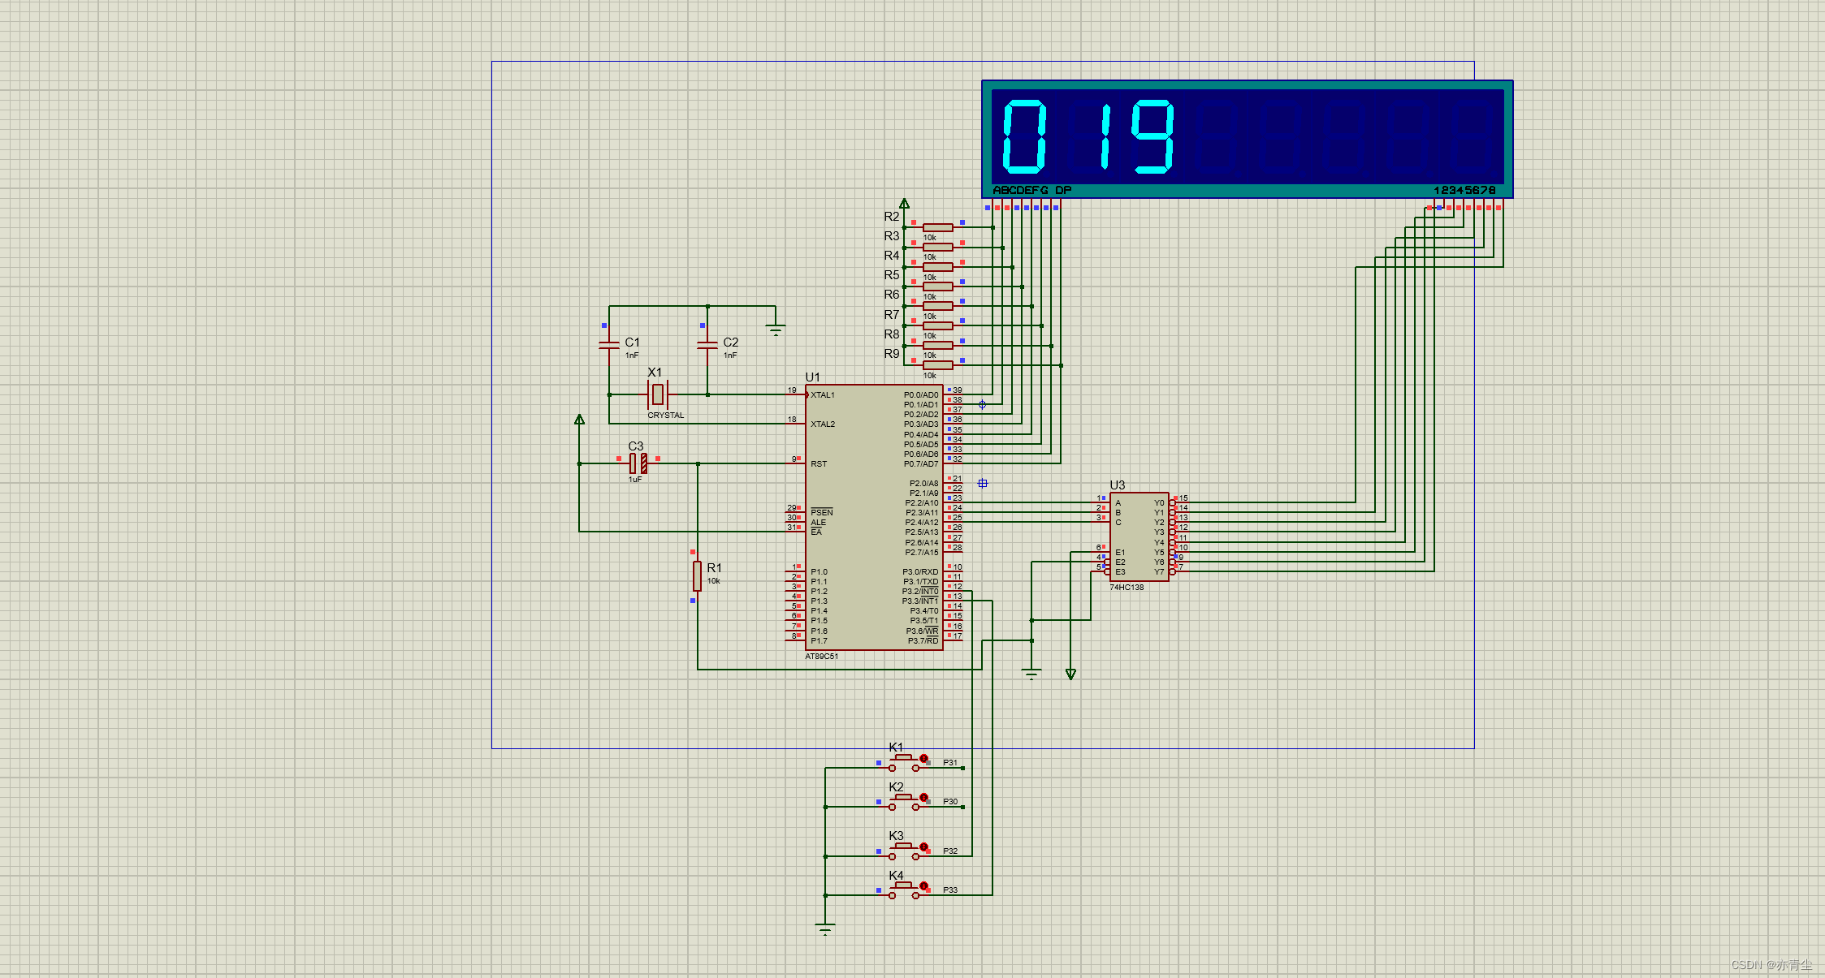Viewport: 1825px width, 978px height.
Task: Click the crystal oscillator X1
Action: click(x=658, y=394)
